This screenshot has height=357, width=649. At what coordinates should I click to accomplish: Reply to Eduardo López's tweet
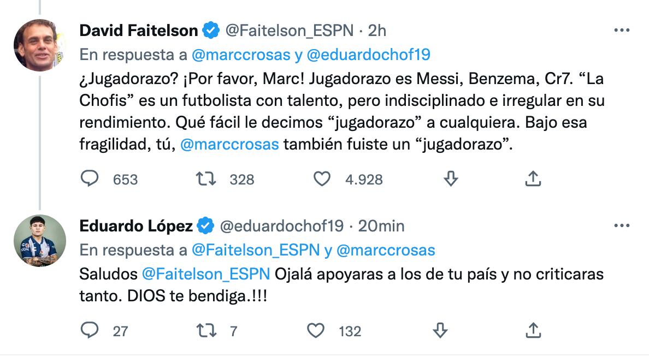point(90,330)
